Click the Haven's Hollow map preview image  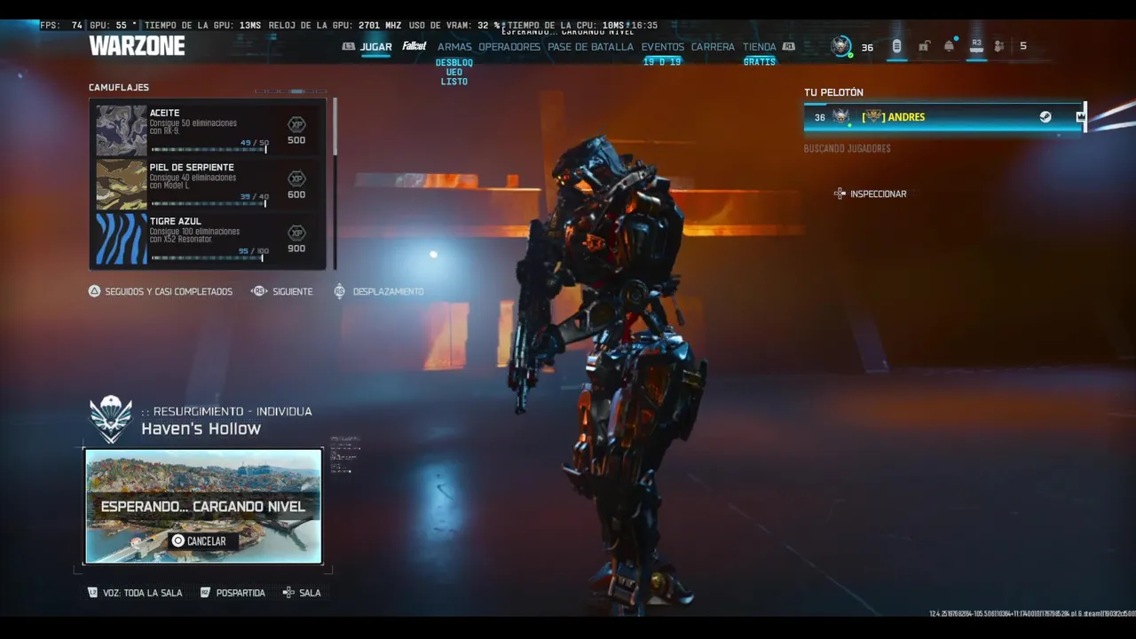pos(203,506)
